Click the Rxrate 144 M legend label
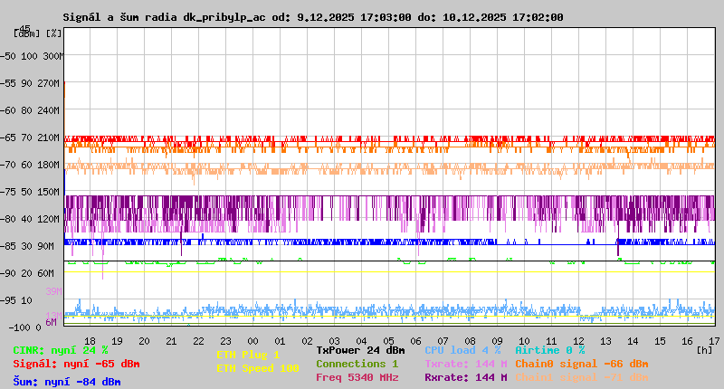 [x=465, y=377]
